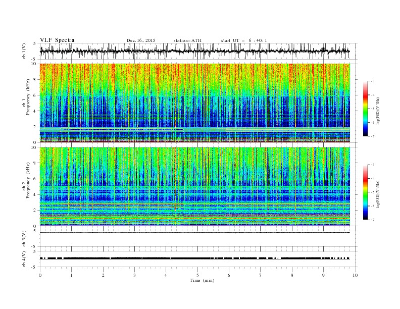Click the ch.4 signal trace band

[195, 259]
